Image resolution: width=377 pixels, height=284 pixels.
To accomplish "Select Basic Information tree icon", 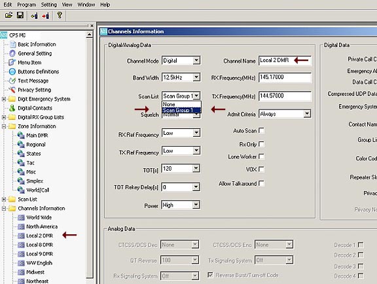I will click(x=12, y=44).
